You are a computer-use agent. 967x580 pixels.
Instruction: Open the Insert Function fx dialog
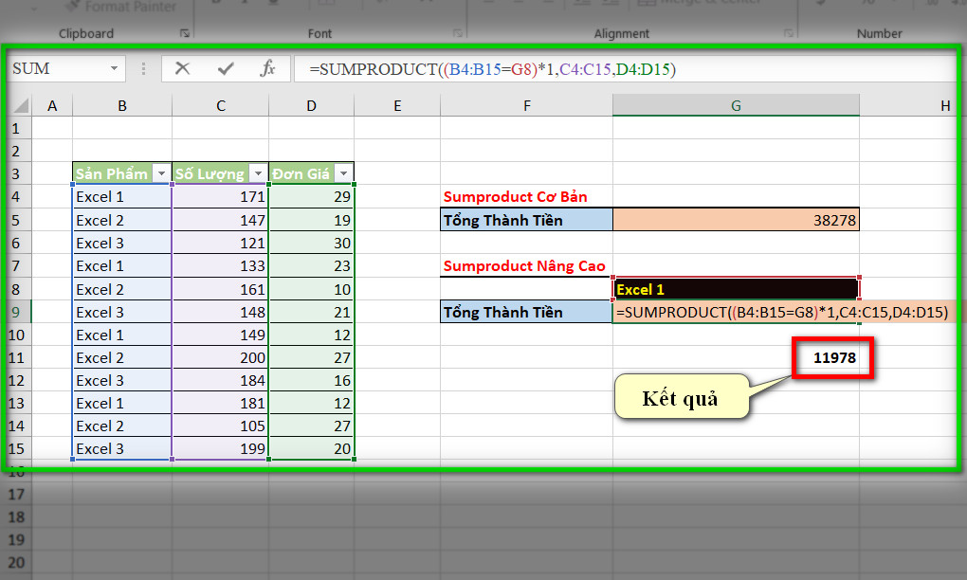click(x=267, y=68)
